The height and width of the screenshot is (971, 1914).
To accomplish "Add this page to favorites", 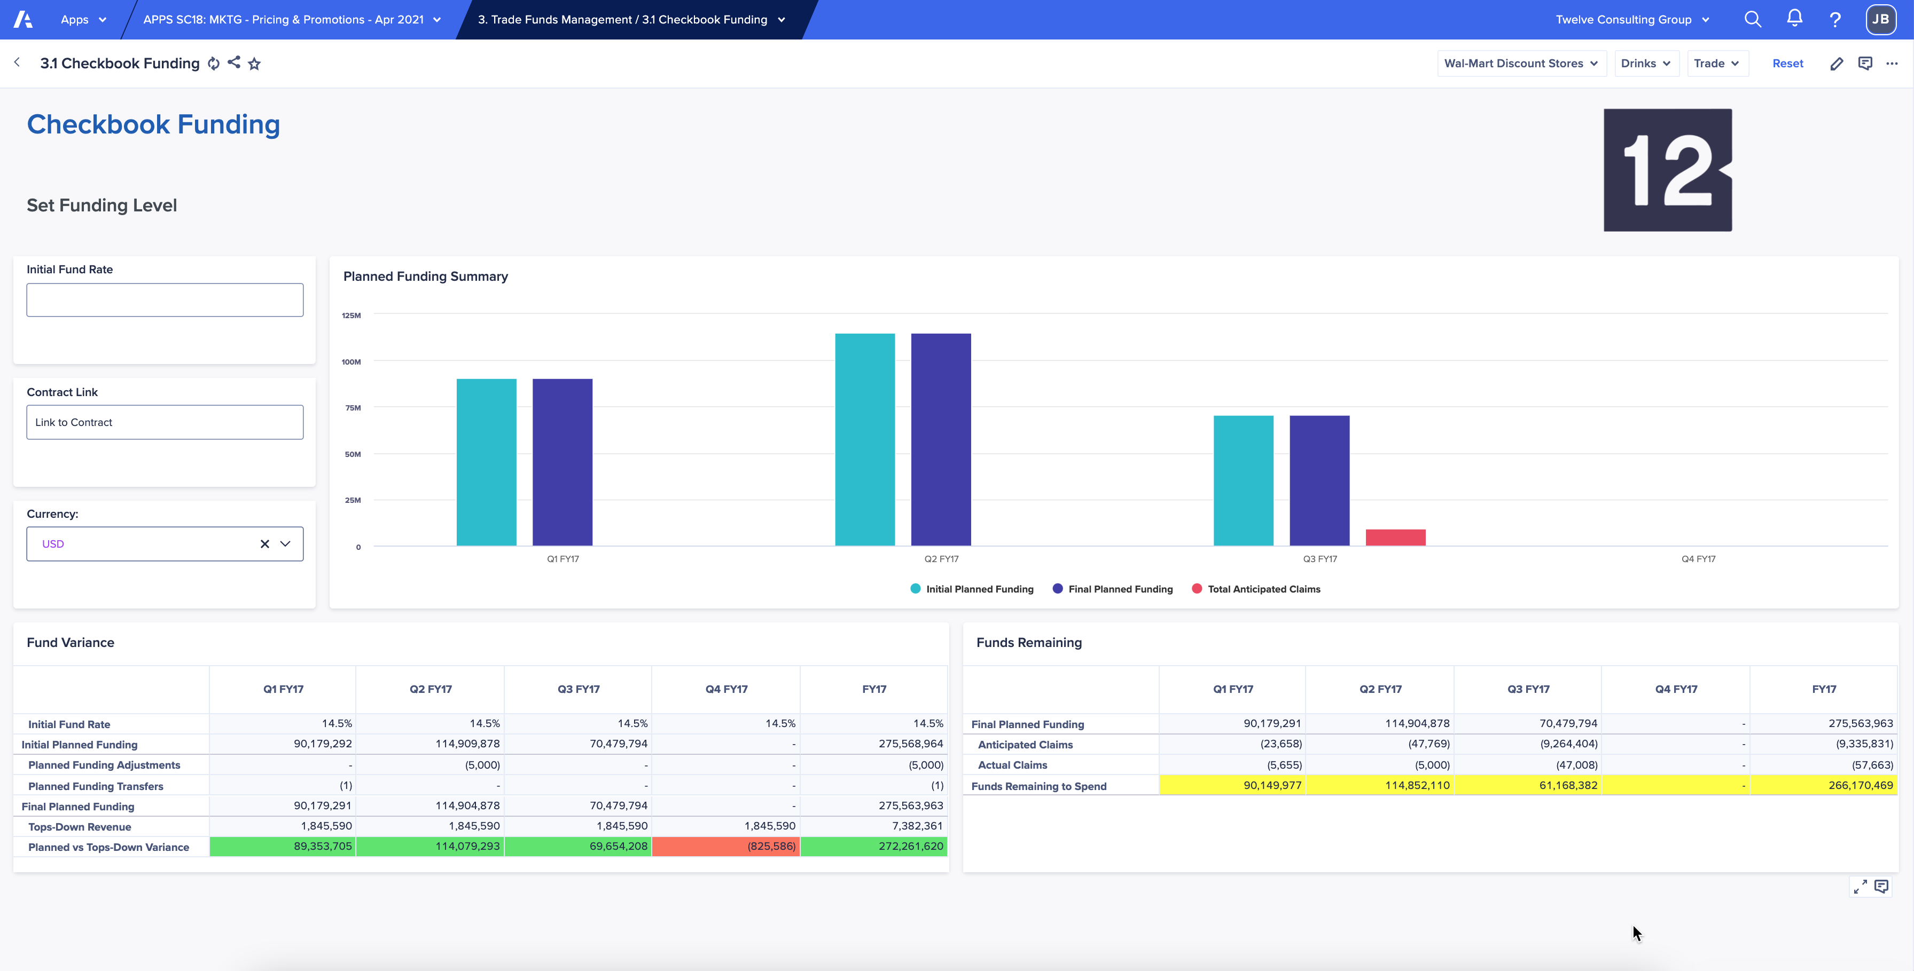I will click(254, 63).
